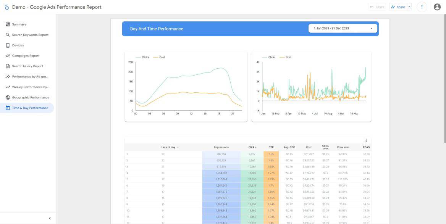Open the user account profile icon
Image resolution: width=446 pixels, height=224 pixels.
(x=437, y=7)
